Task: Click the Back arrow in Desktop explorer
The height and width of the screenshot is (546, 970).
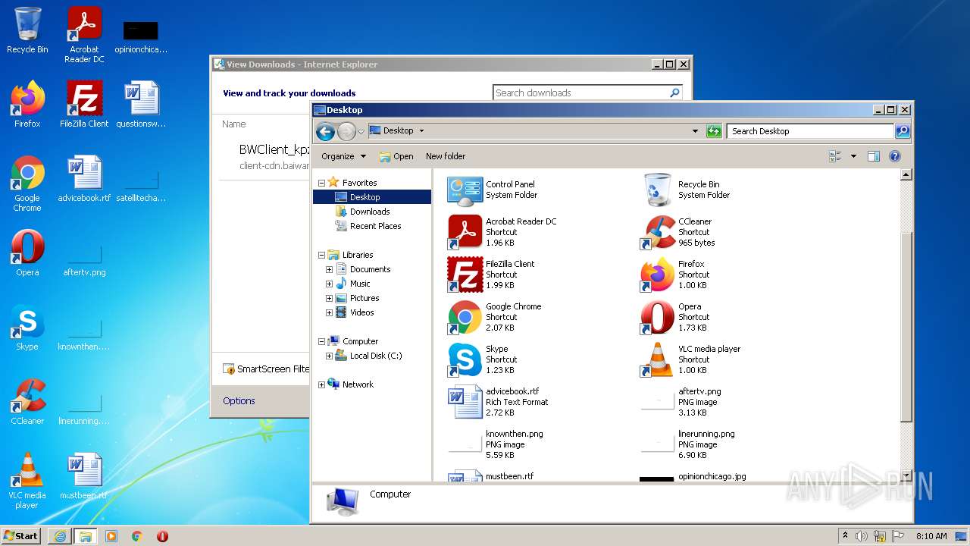Action: (x=325, y=131)
